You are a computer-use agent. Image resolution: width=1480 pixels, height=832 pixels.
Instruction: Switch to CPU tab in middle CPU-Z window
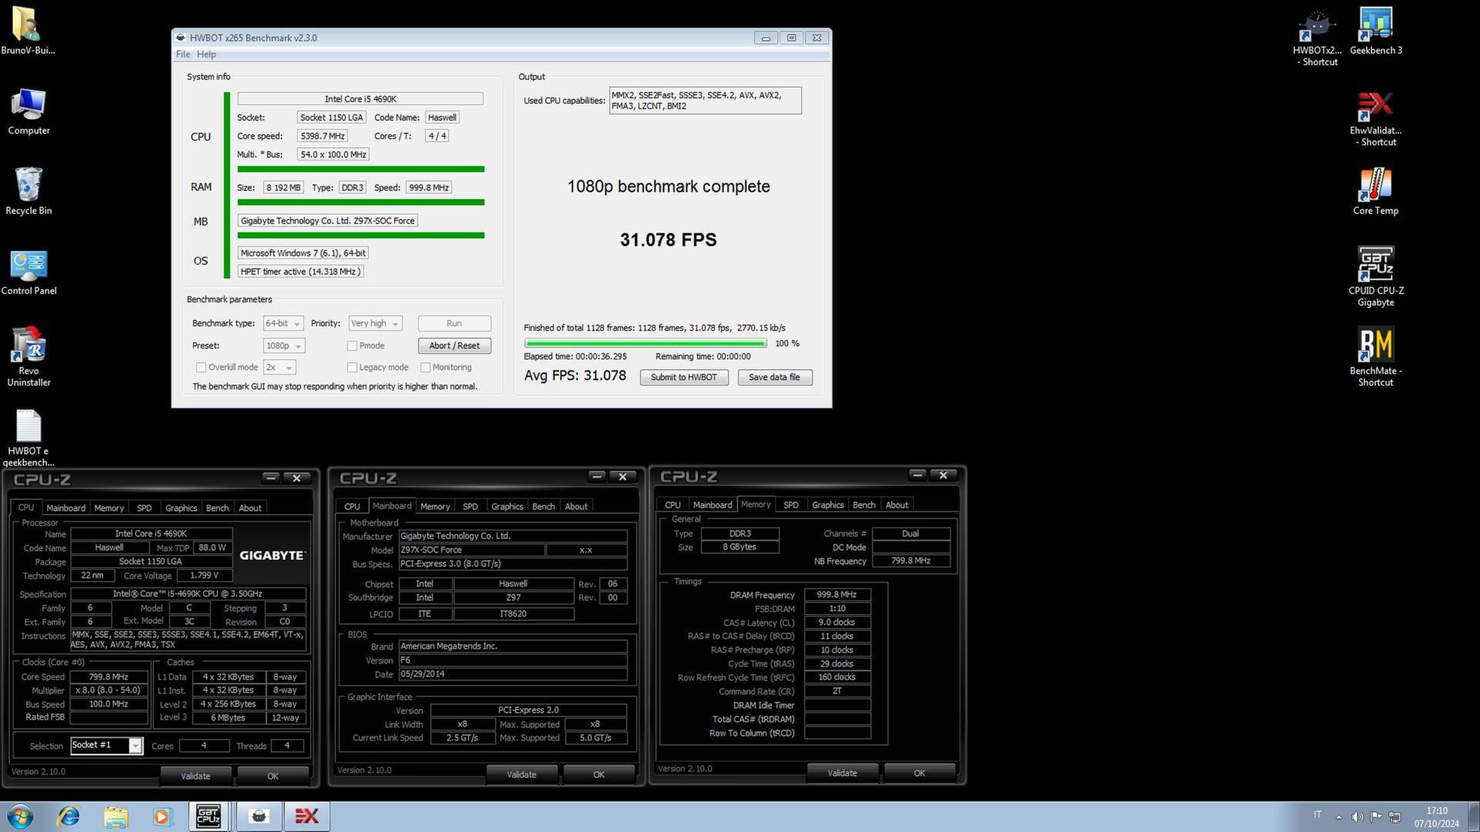point(352,506)
